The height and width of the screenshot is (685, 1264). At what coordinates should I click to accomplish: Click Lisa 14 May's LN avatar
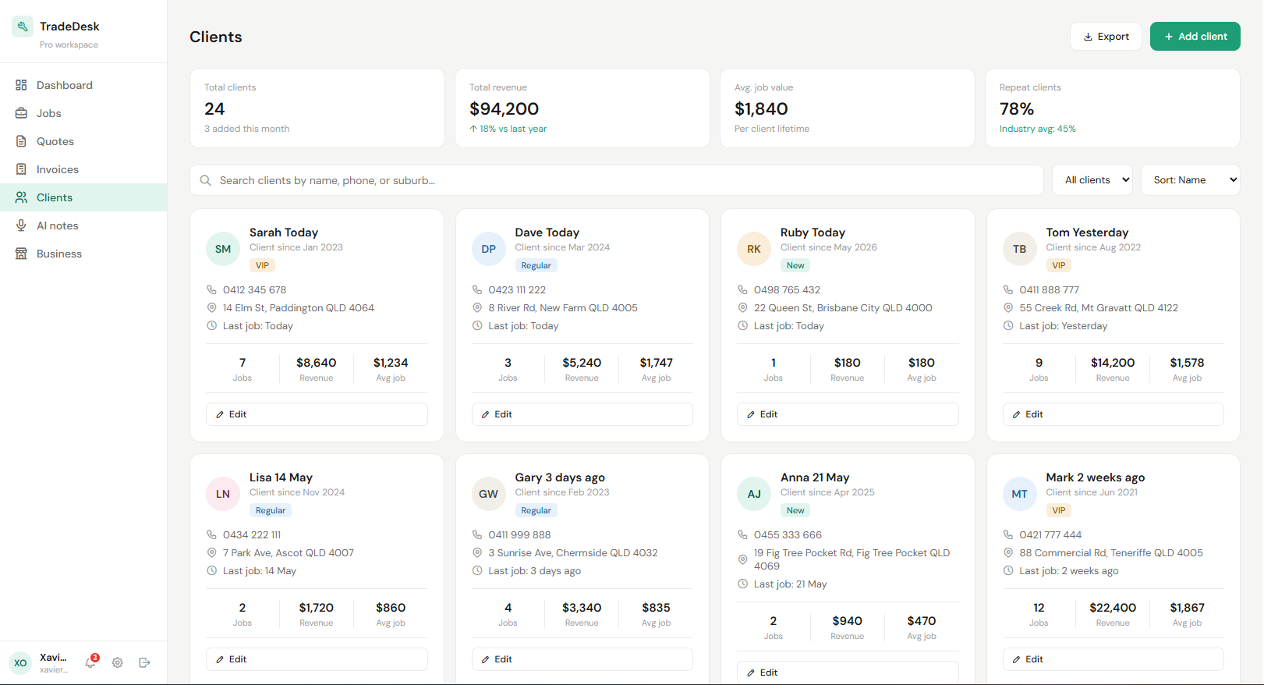(x=223, y=494)
